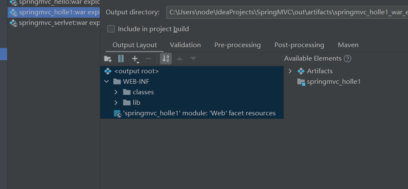
Task: Click the Remove minus toolbar icon
Action: (x=148, y=59)
